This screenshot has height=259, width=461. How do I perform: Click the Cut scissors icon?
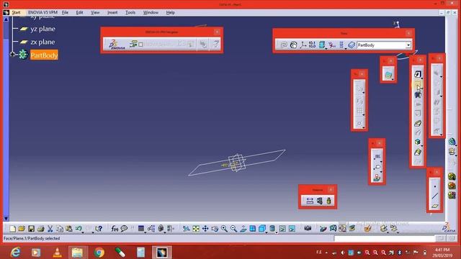pyautogui.click(x=50, y=229)
